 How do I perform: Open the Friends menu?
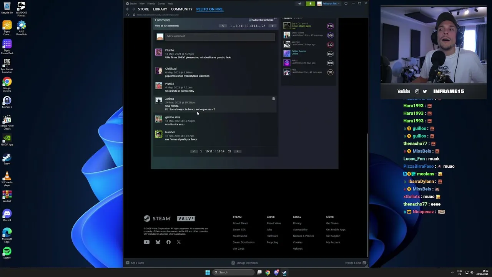151,3
